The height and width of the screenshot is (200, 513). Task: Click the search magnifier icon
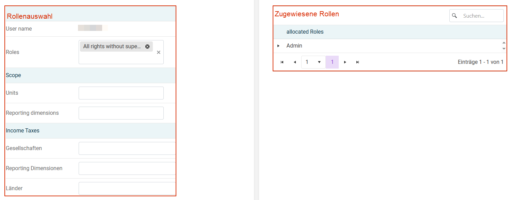tap(454, 16)
